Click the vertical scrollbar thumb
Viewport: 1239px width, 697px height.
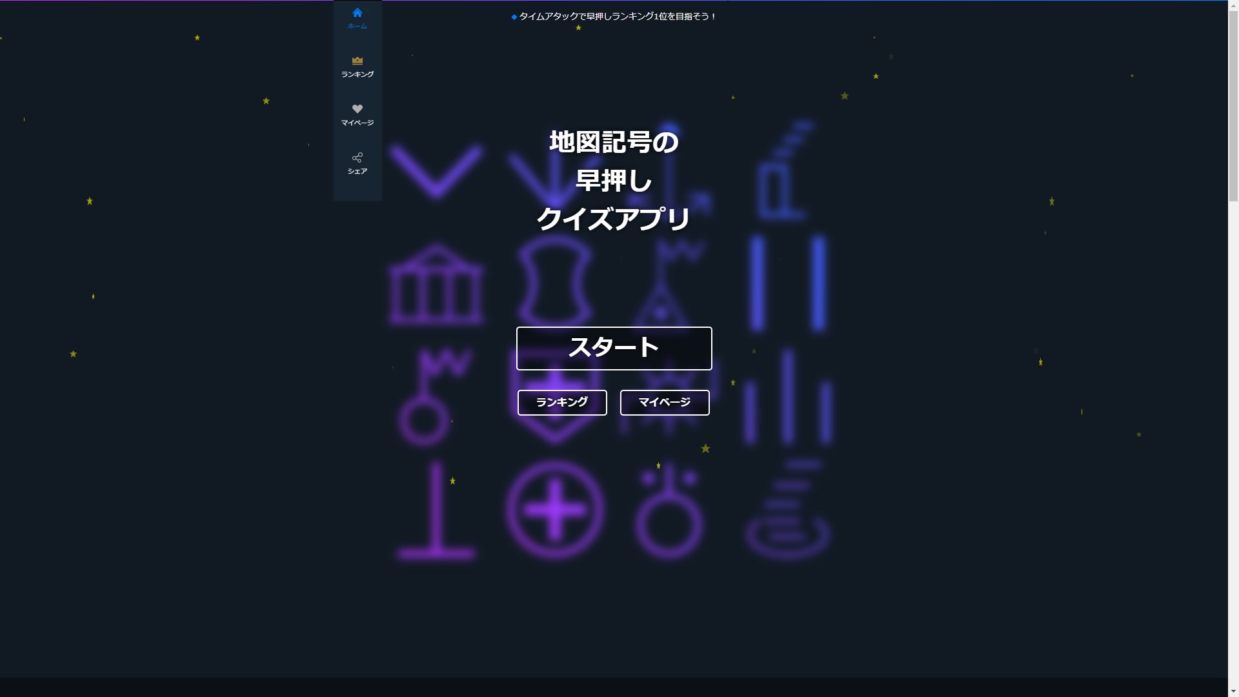[1233, 103]
